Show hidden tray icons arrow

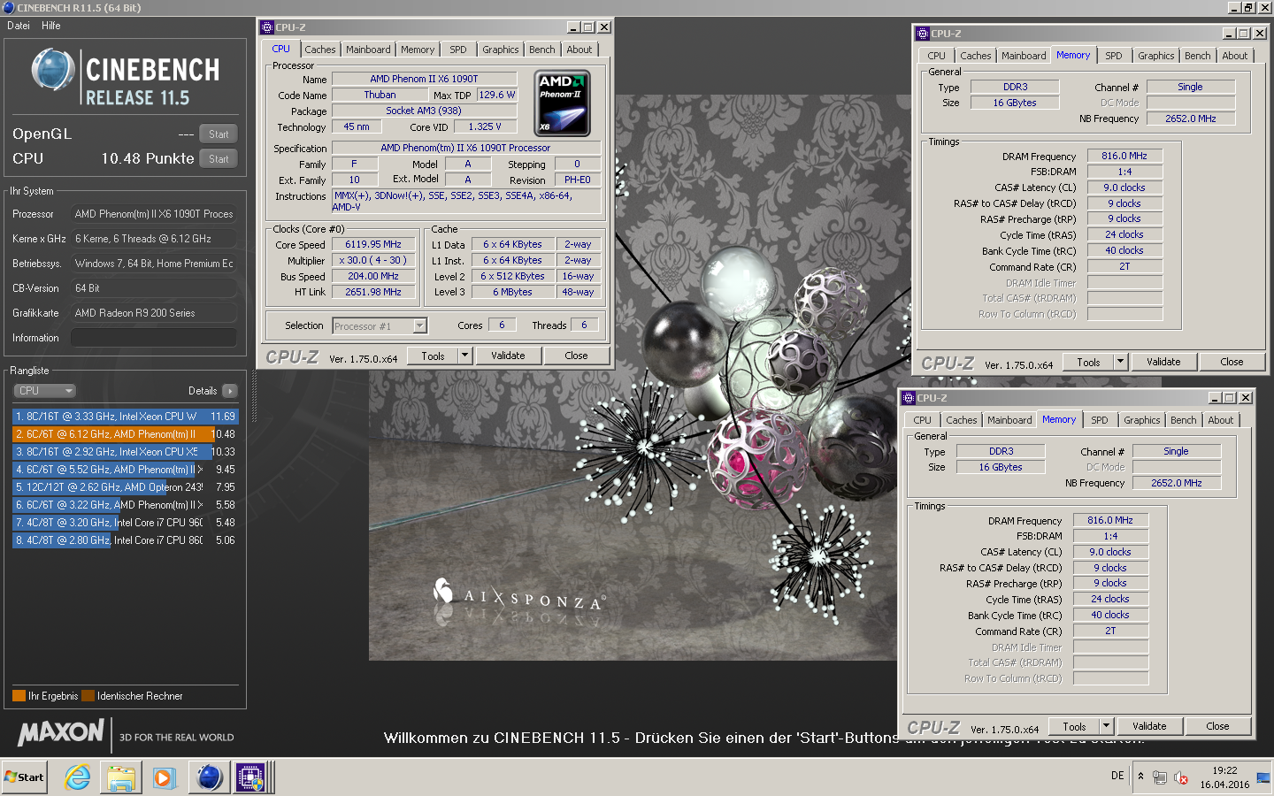(x=1140, y=777)
